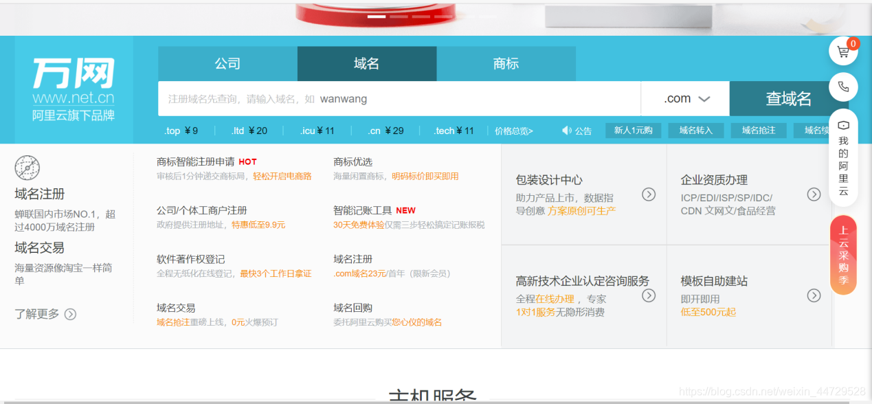Image resolution: width=872 pixels, height=404 pixels.
Task: Click the 明码标价即买即用 orange text
Action: coord(425,177)
